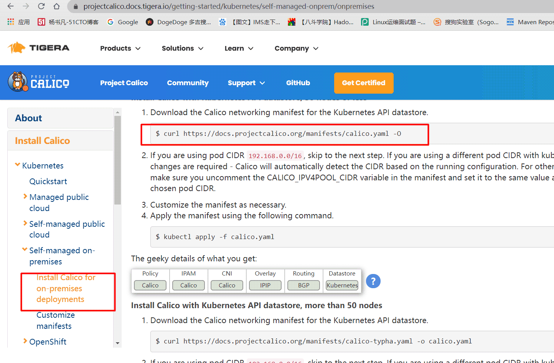Open the Community nav item
This screenshot has height=363, width=554.
188,83
